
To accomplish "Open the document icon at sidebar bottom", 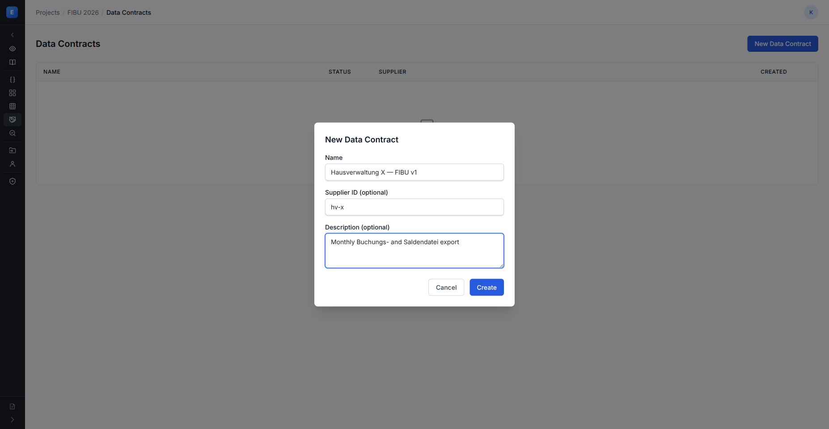I will point(13,406).
